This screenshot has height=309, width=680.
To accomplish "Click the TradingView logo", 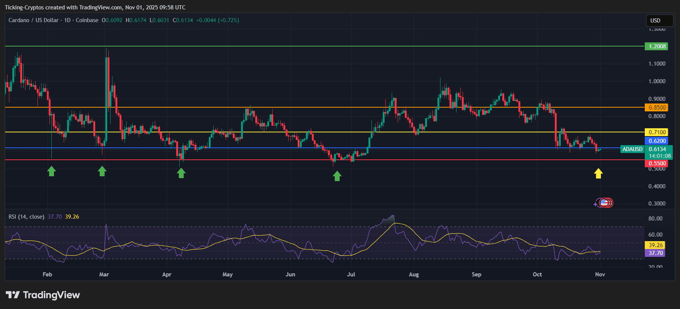I will point(43,295).
